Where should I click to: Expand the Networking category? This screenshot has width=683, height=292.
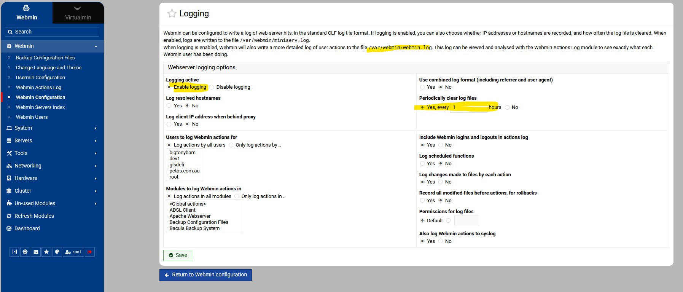tap(53, 166)
